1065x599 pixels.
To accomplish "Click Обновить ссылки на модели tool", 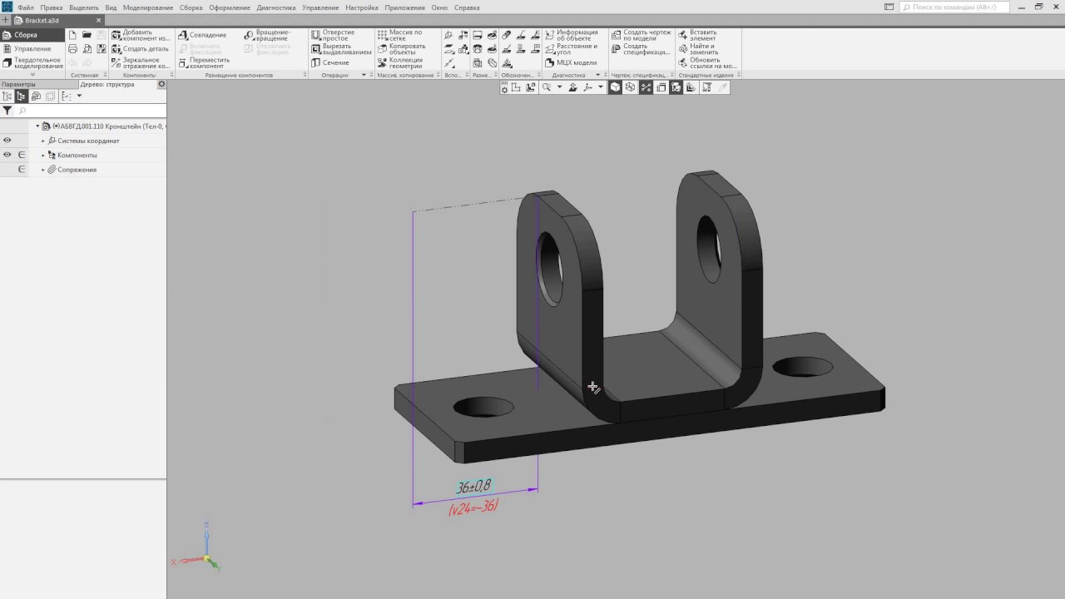I will tap(708, 63).
